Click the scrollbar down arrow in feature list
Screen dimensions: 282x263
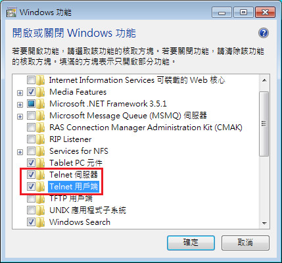(264, 224)
